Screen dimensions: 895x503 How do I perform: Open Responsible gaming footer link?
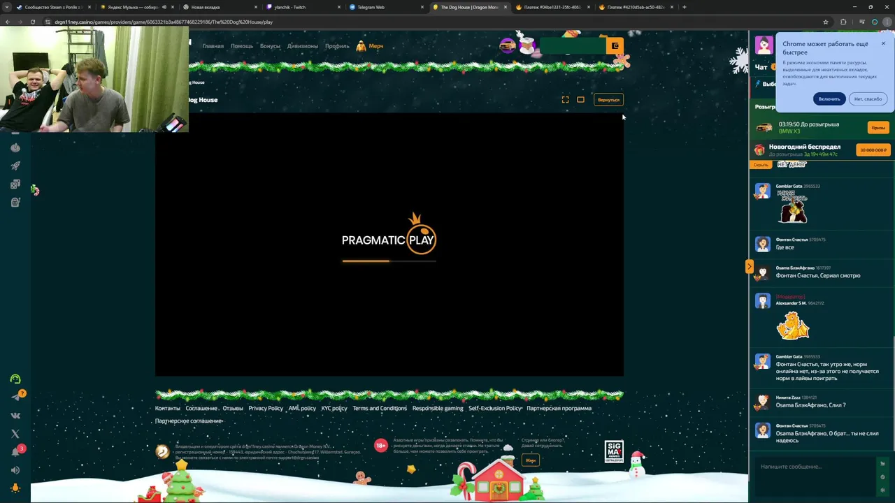click(438, 408)
